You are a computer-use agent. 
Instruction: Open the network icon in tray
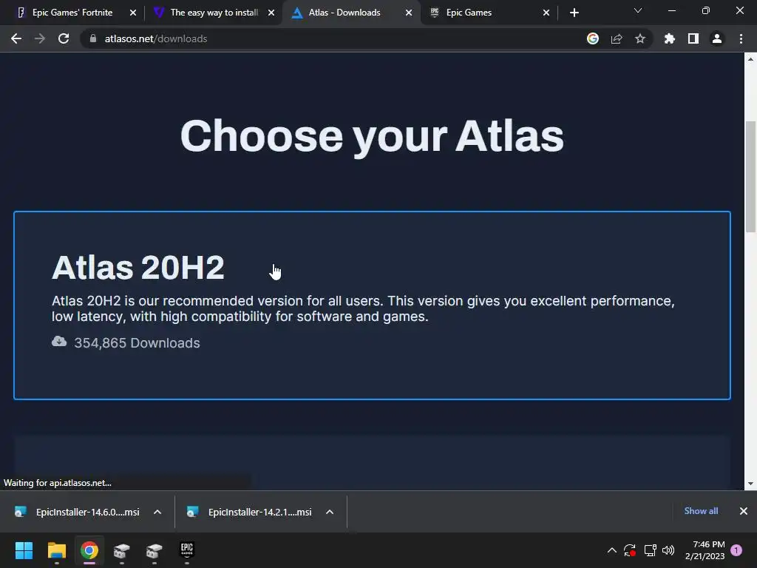point(650,550)
